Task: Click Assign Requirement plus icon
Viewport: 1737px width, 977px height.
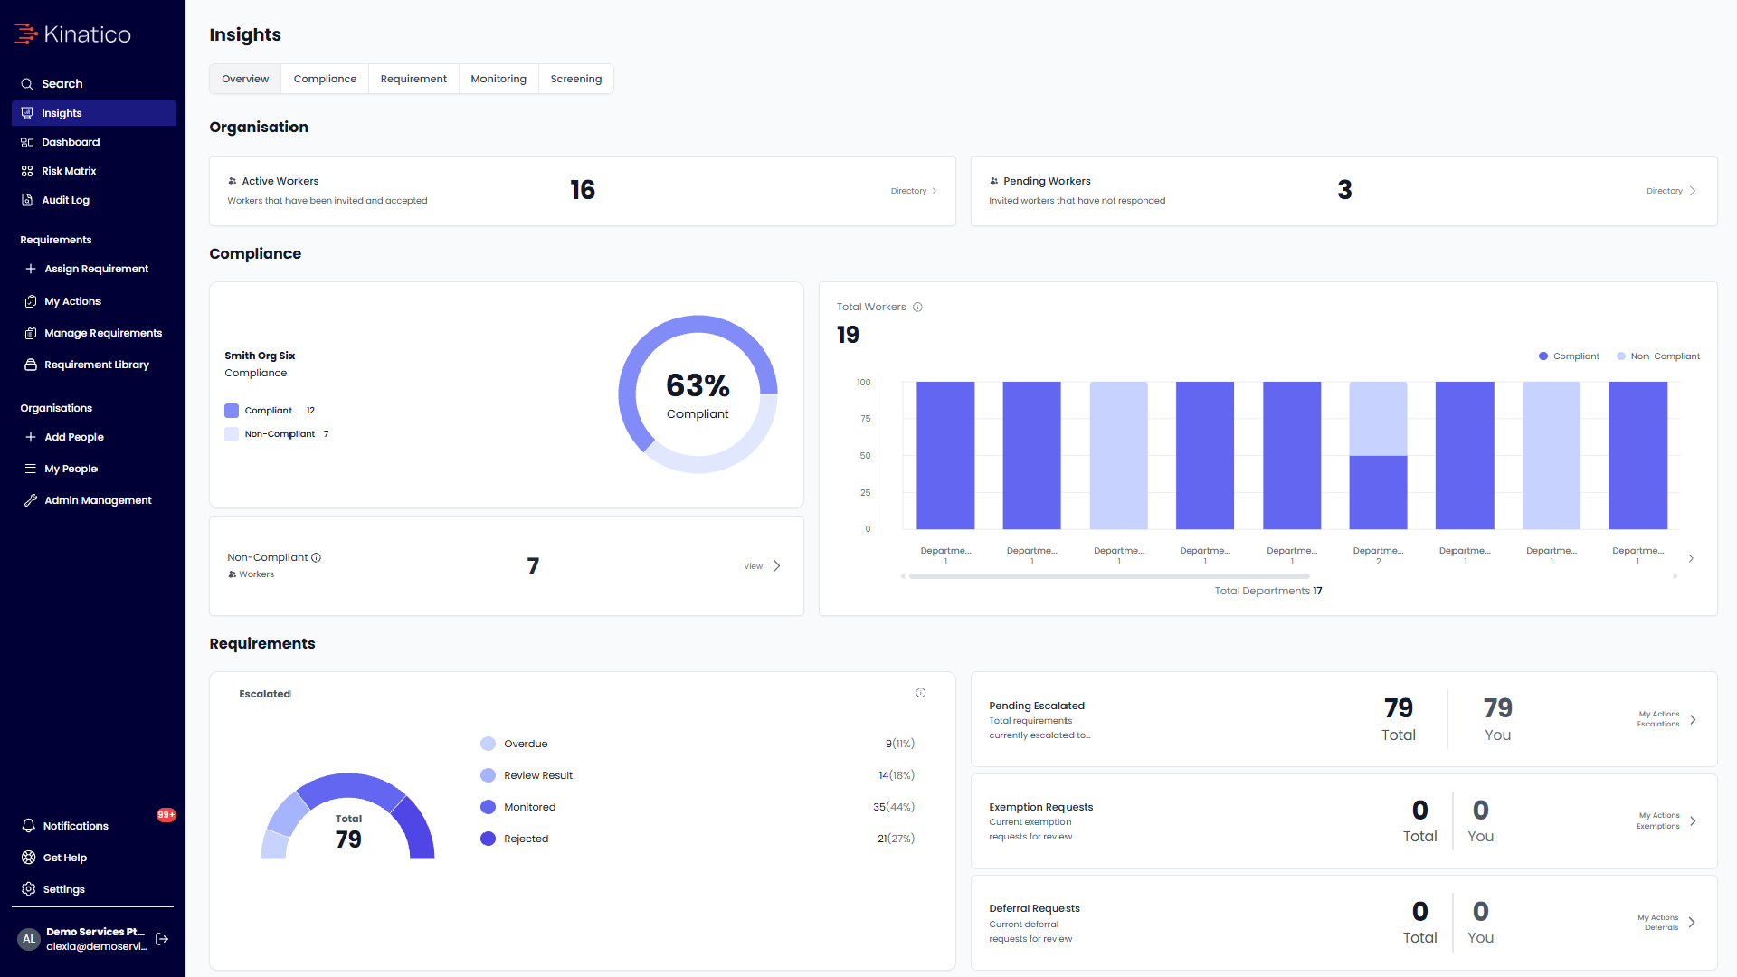Action: (x=31, y=269)
